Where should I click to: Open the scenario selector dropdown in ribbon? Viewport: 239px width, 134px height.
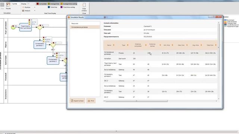(x=16, y=4)
